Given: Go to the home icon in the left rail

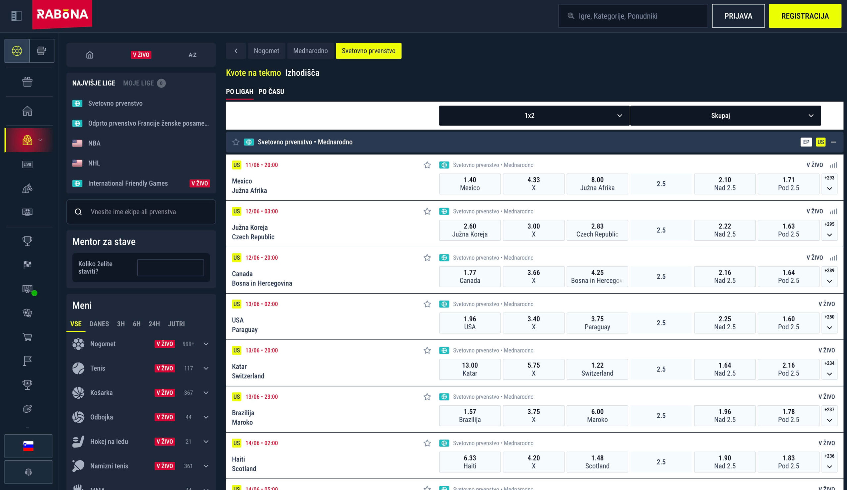Looking at the screenshot, I should [27, 111].
